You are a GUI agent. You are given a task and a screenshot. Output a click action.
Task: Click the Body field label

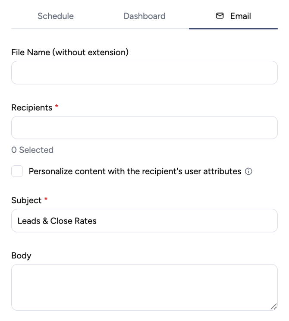pos(21,256)
